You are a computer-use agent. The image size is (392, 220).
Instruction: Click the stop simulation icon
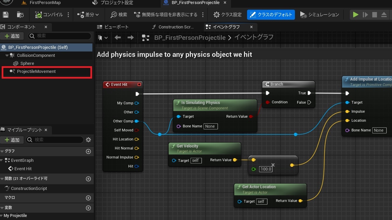(375, 15)
